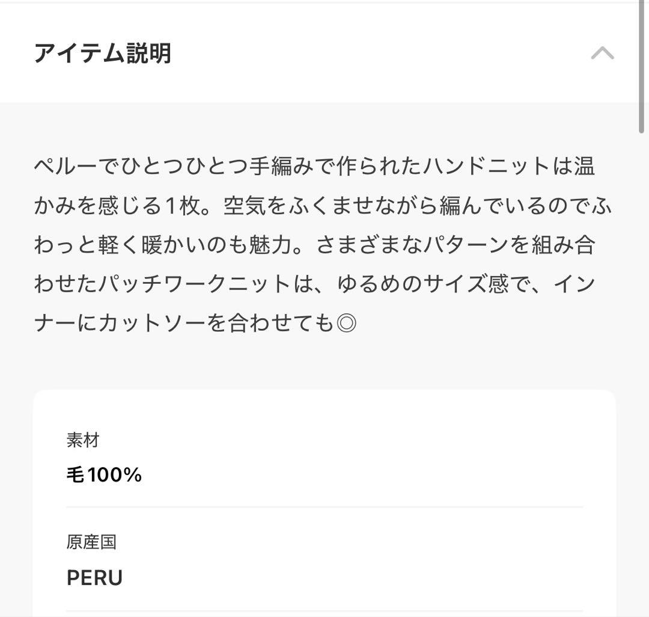
Task: Click the アイテム説明 section heading
Action: [x=102, y=54]
